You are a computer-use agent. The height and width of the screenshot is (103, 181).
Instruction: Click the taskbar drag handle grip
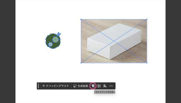38,86
